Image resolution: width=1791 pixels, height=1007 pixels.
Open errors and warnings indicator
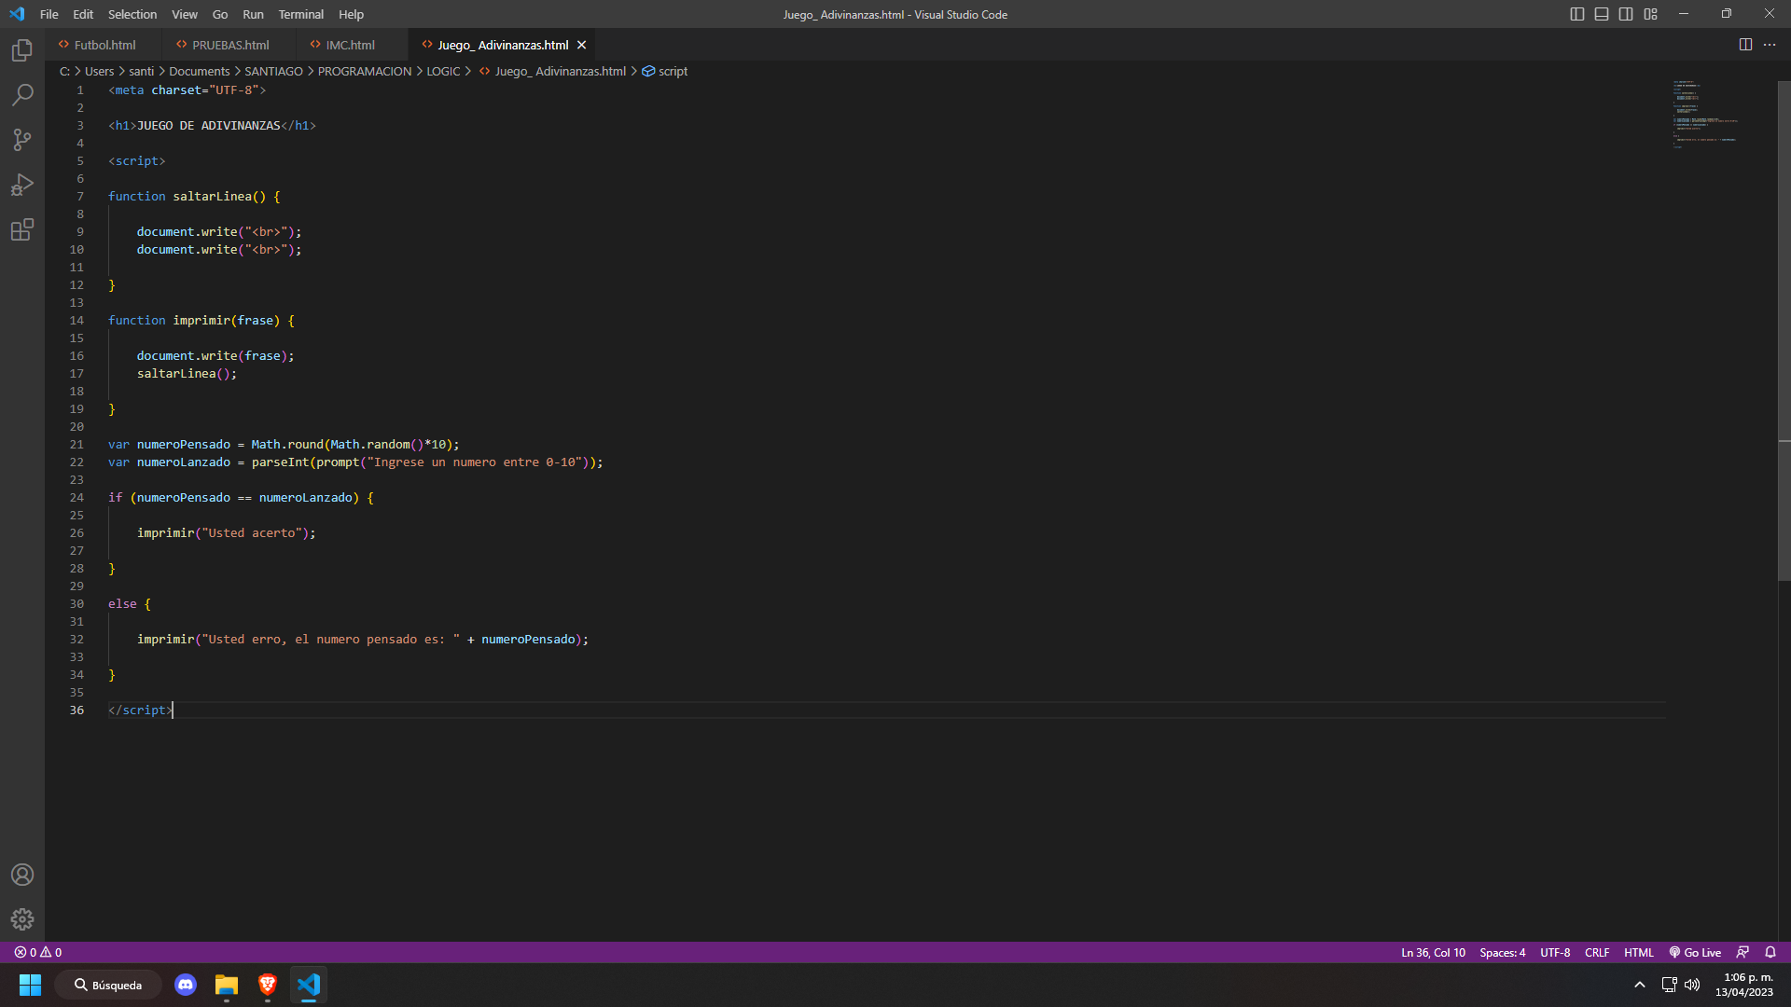tap(38, 952)
